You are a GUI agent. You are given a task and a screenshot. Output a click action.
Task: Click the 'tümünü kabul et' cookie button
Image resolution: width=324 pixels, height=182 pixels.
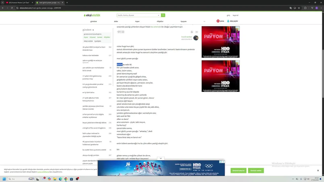tap(238, 171)
